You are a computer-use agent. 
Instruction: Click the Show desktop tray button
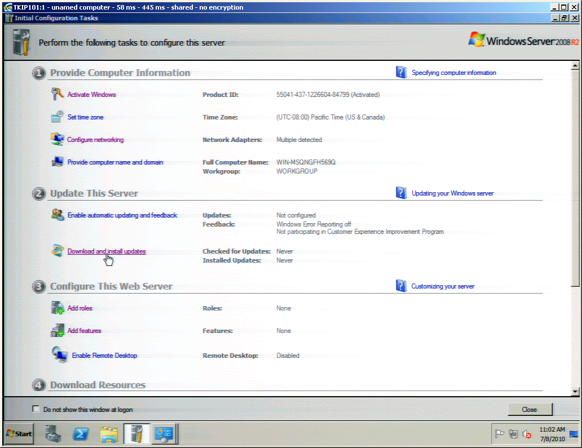click(x=574, y=434)
